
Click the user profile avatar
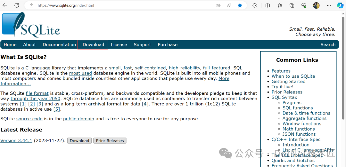click(x=316, y=5)
